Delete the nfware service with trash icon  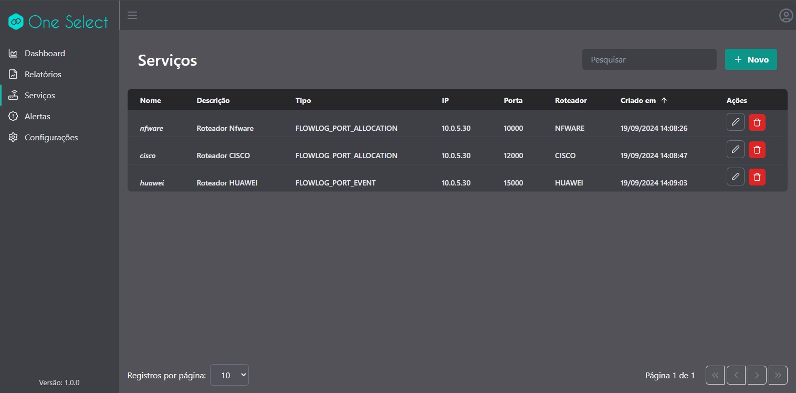(x=757, y=122)
